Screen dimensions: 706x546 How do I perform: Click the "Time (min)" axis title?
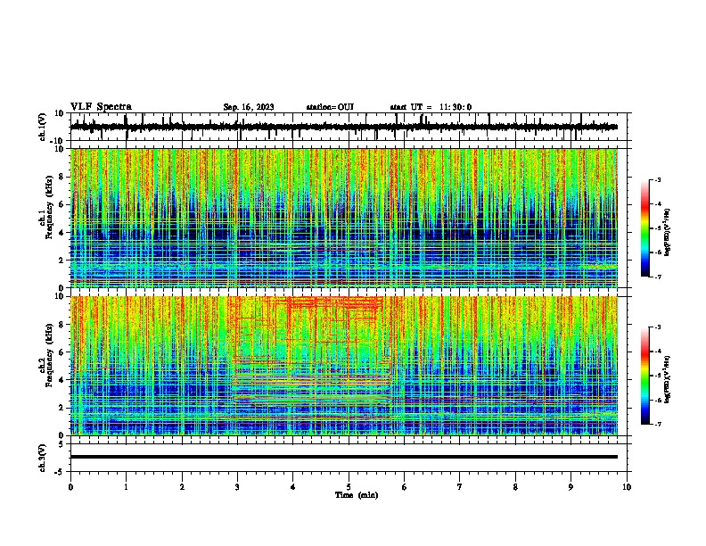(x=357, y=495)
